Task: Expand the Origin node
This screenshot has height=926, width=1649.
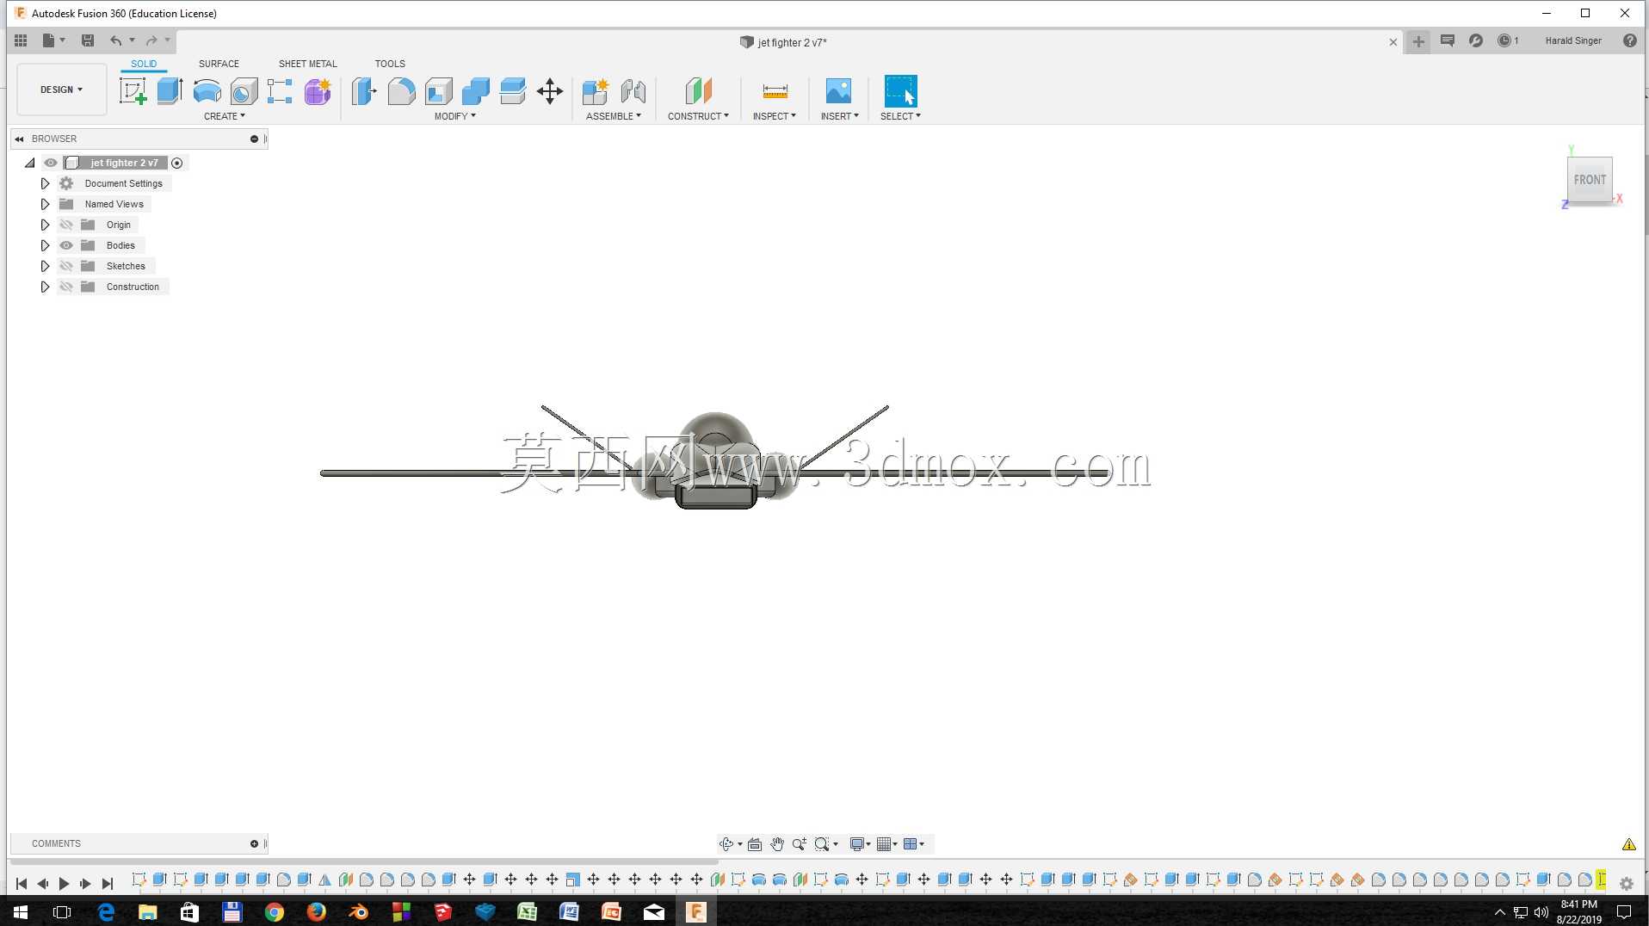Action: (x=45, y=225)
